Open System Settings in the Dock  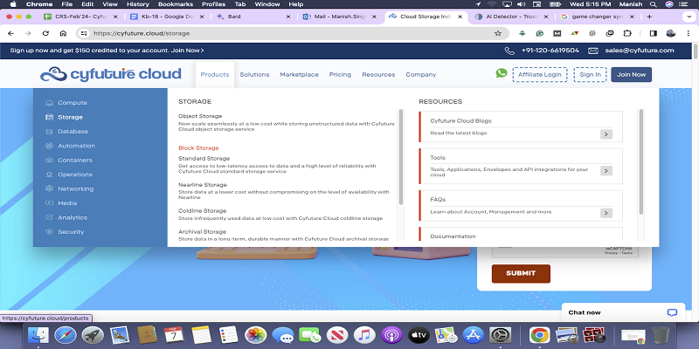pyautogui.click(x=500, y=335)
